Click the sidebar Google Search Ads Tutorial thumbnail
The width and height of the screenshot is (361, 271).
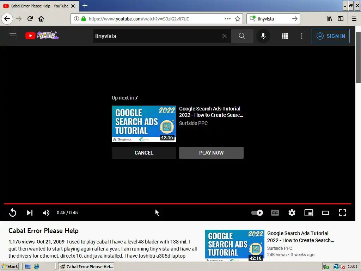[x=234, y=246]
